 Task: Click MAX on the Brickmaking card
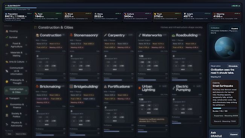pos(47,124)
